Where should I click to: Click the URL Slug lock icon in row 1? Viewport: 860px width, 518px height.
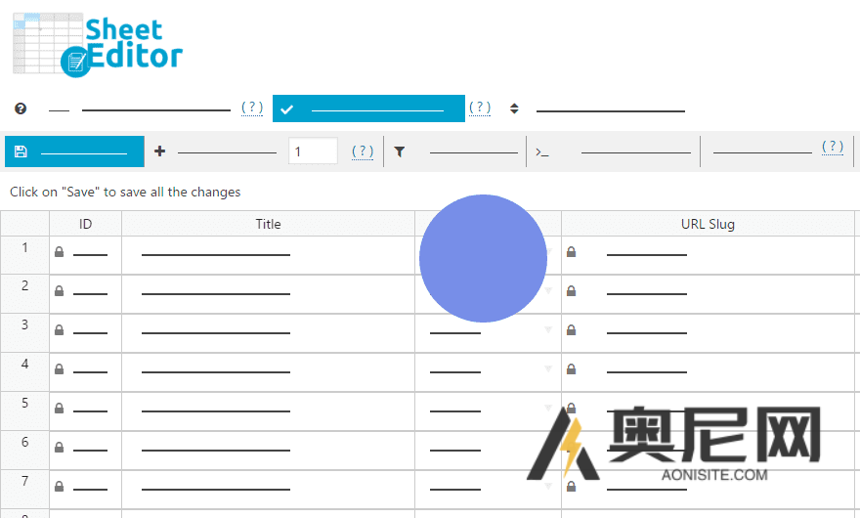pos(571,252)
